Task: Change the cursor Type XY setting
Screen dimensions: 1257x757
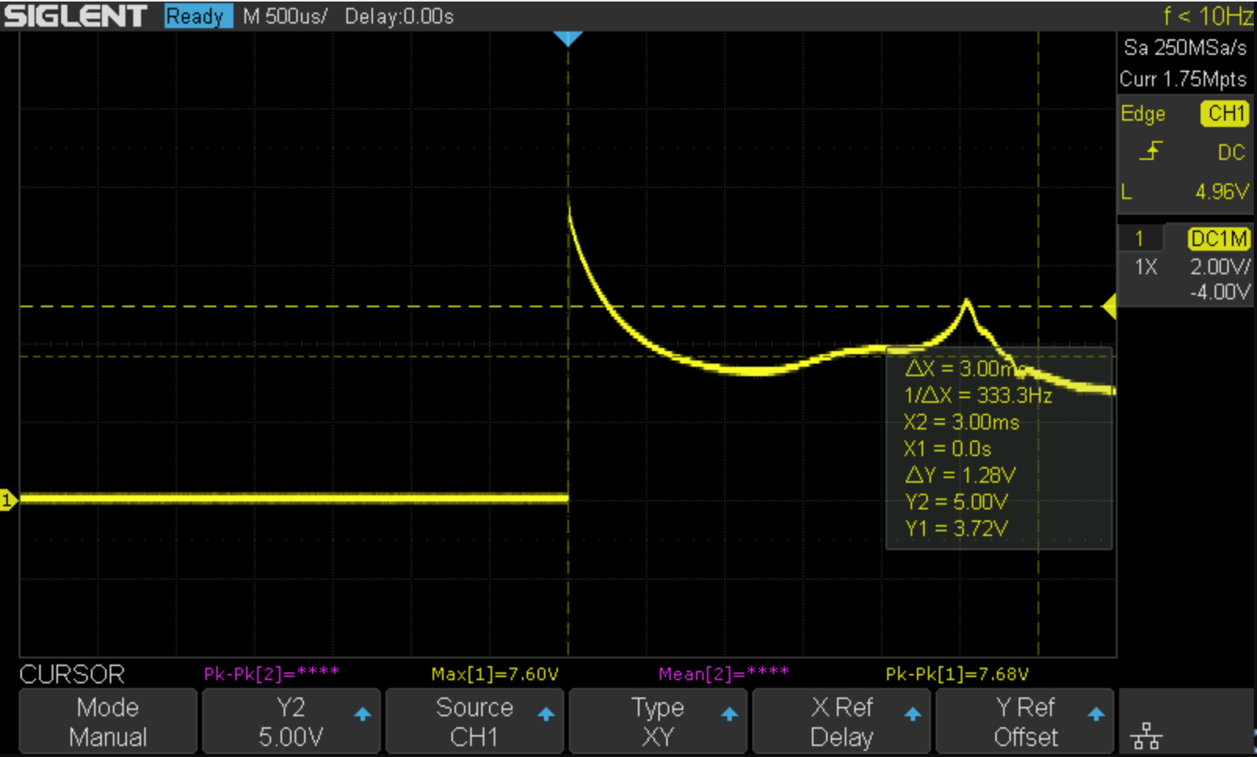Action: click(x=657, y=722)
